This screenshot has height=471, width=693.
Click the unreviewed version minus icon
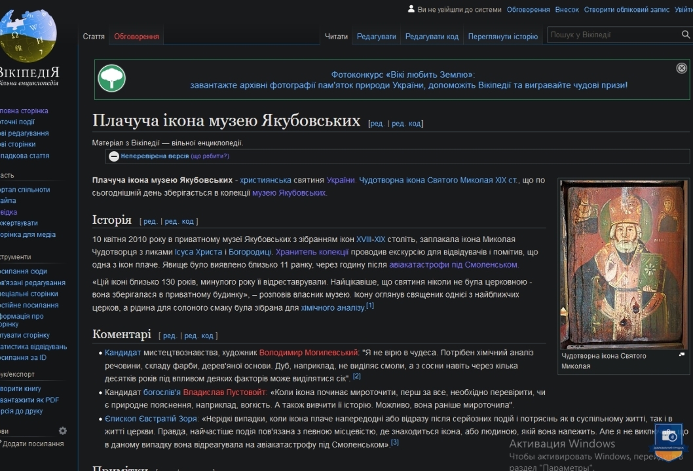tap(114, 156)
